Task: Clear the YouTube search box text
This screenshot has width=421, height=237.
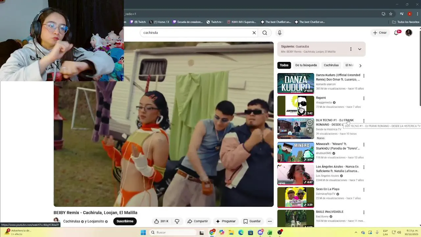Action: point(254,33)
